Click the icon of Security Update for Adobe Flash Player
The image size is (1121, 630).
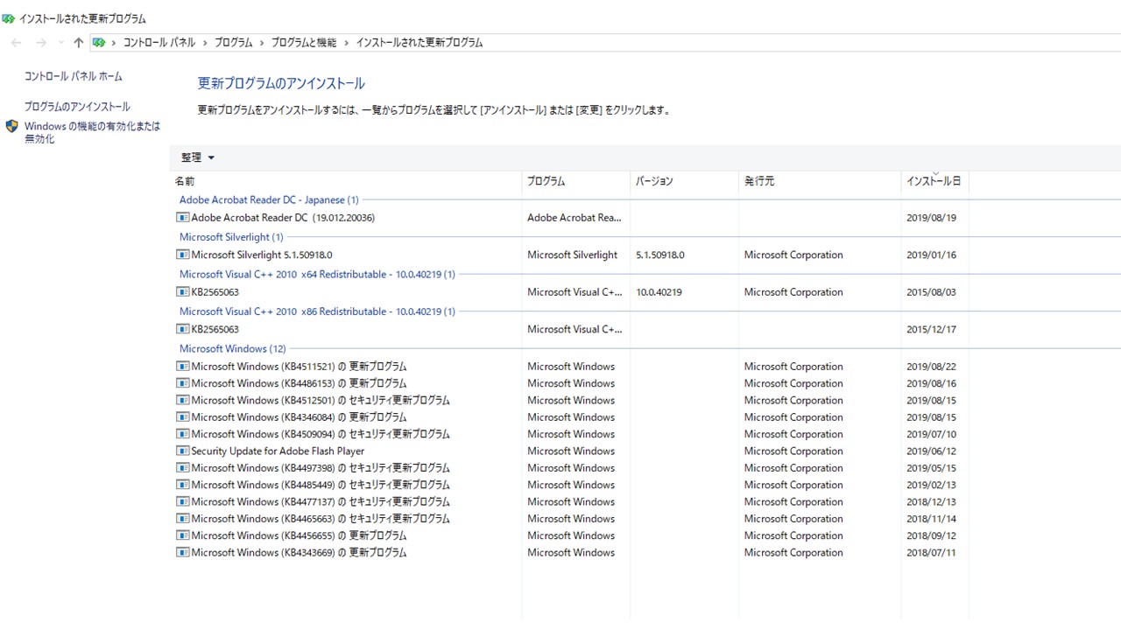182,451
